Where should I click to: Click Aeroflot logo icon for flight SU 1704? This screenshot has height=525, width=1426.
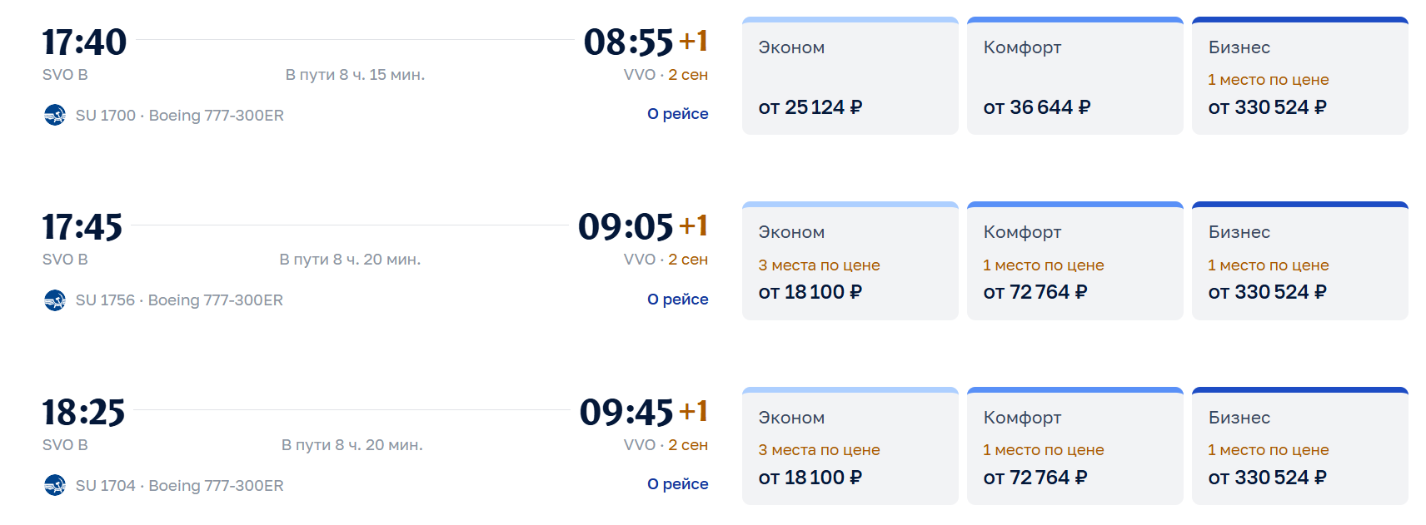point(55,485)
